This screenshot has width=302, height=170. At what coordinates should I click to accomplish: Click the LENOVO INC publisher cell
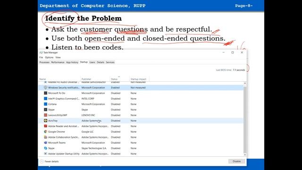[88, 115]
